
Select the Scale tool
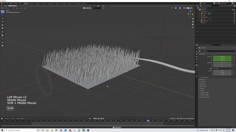[3, 25]
